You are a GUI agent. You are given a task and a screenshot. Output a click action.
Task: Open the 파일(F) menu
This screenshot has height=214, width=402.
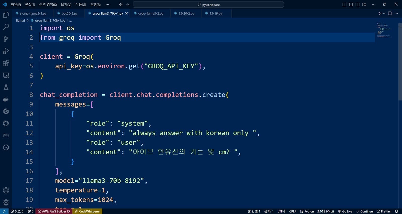pyautogui.click(x=16, y=5)
